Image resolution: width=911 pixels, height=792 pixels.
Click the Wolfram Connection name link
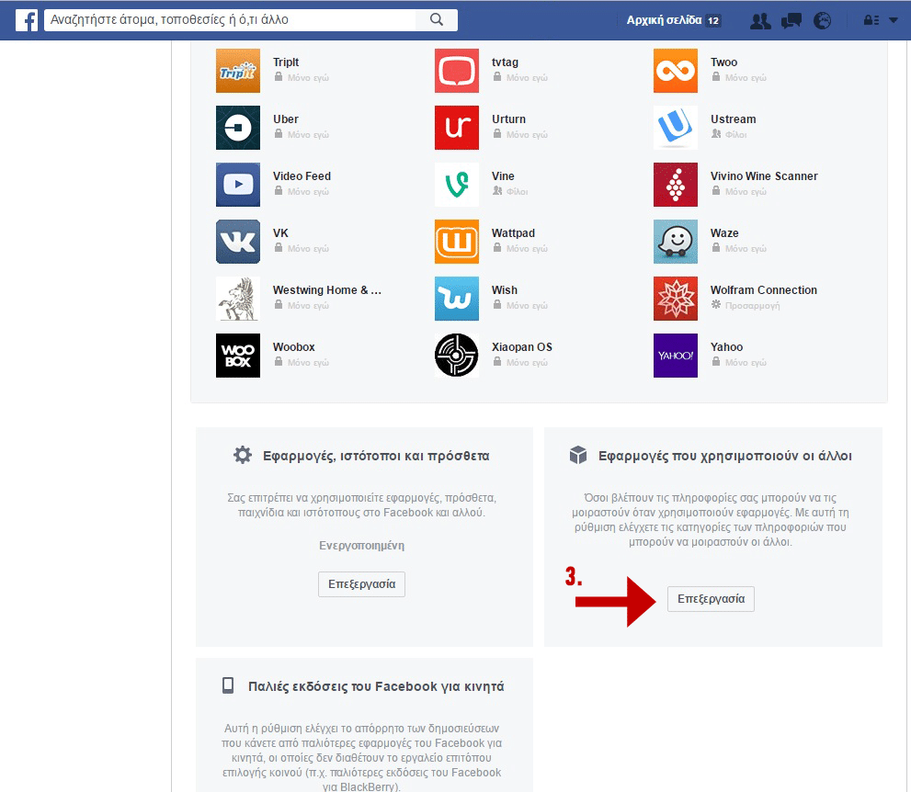(x=763, y=289)
